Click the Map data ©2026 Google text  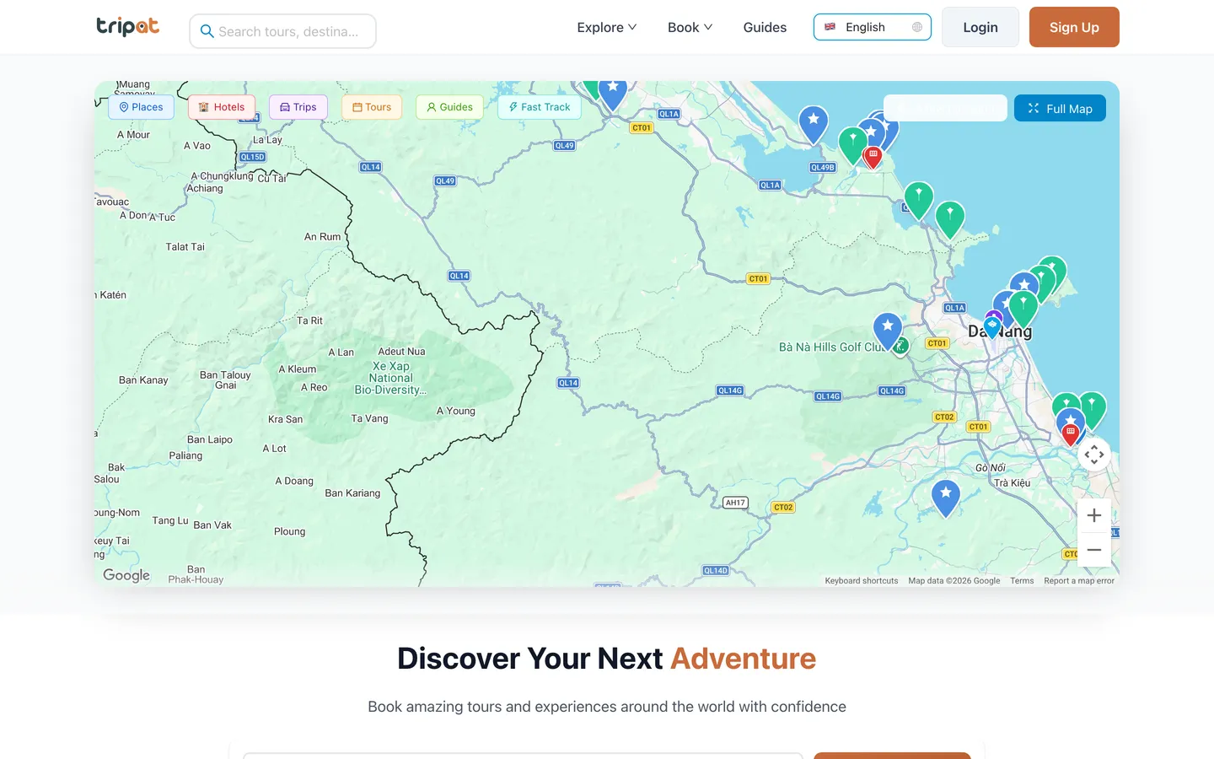pyautogui.click(x=954, y=581)
